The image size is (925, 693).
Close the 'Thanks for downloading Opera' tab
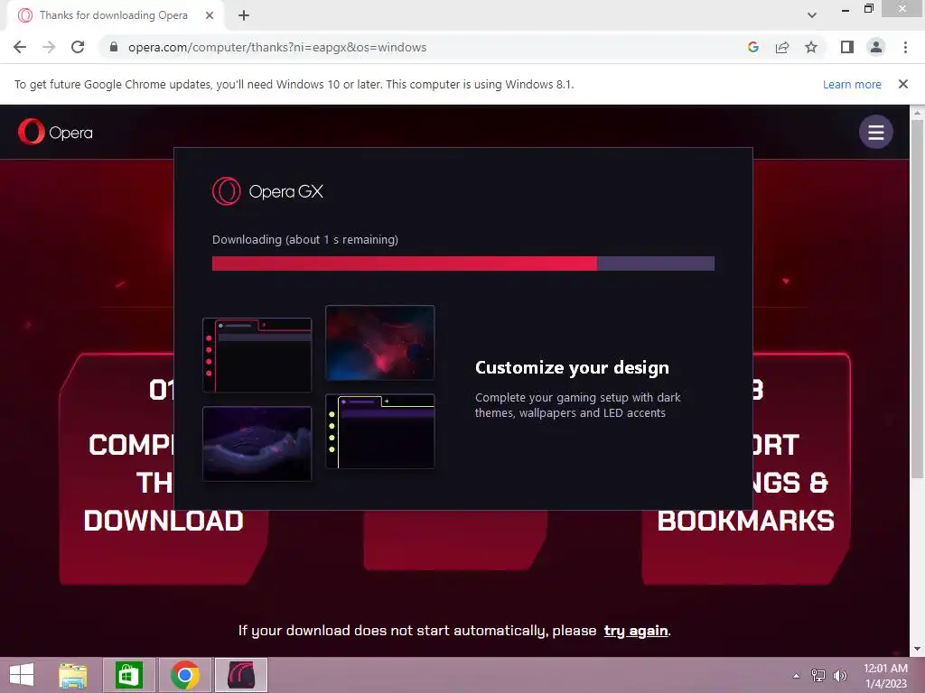210,15
